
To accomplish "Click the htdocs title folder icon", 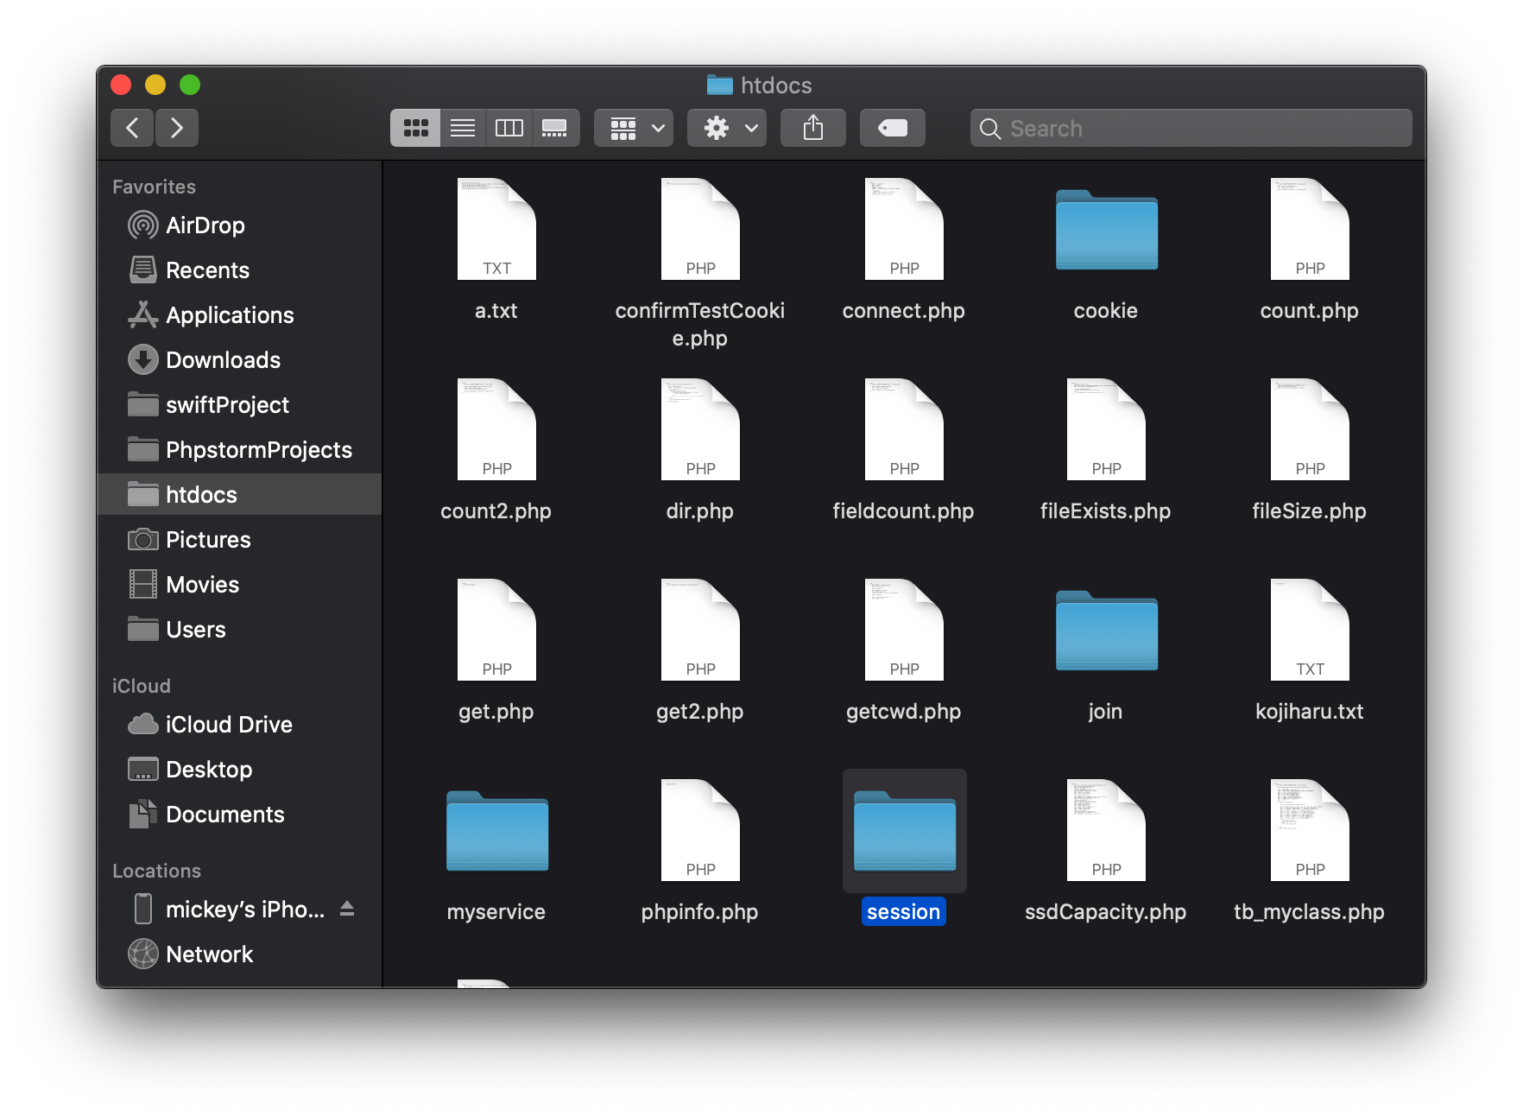I will pos(719,85).
